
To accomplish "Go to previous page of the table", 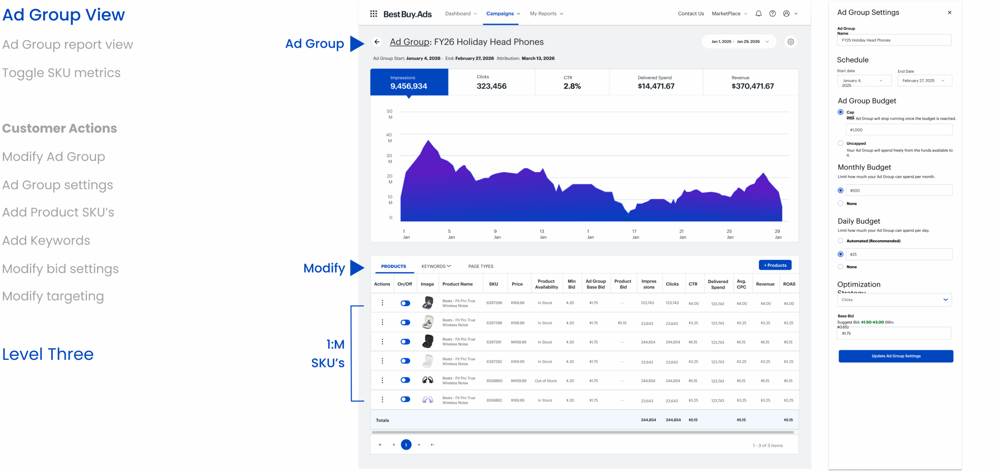I will coord(393,445).
